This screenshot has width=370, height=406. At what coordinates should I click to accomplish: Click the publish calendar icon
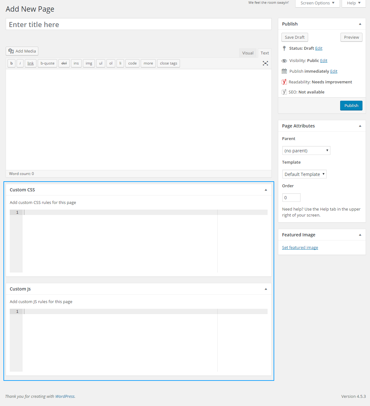pyautogui.click(x=284, y=71)
